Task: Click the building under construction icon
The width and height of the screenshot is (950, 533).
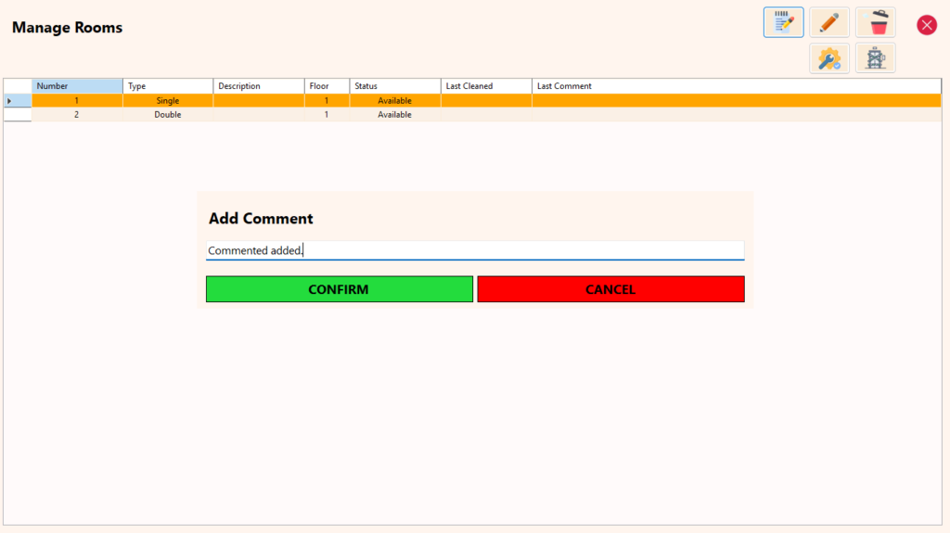Action: [x=875, y=59]
